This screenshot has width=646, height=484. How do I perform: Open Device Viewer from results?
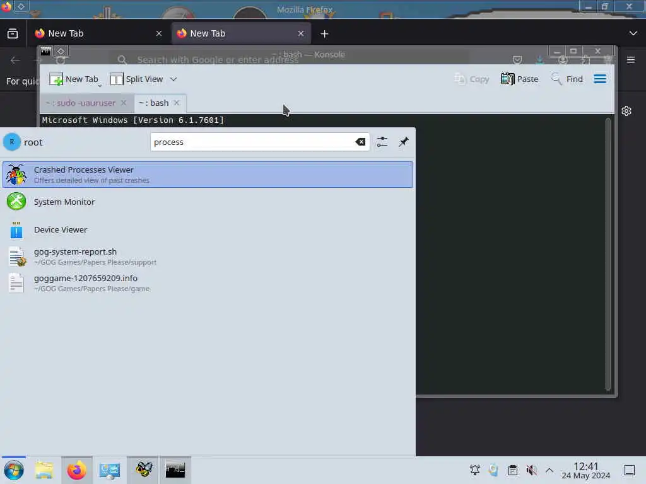[x=208, y=229]
